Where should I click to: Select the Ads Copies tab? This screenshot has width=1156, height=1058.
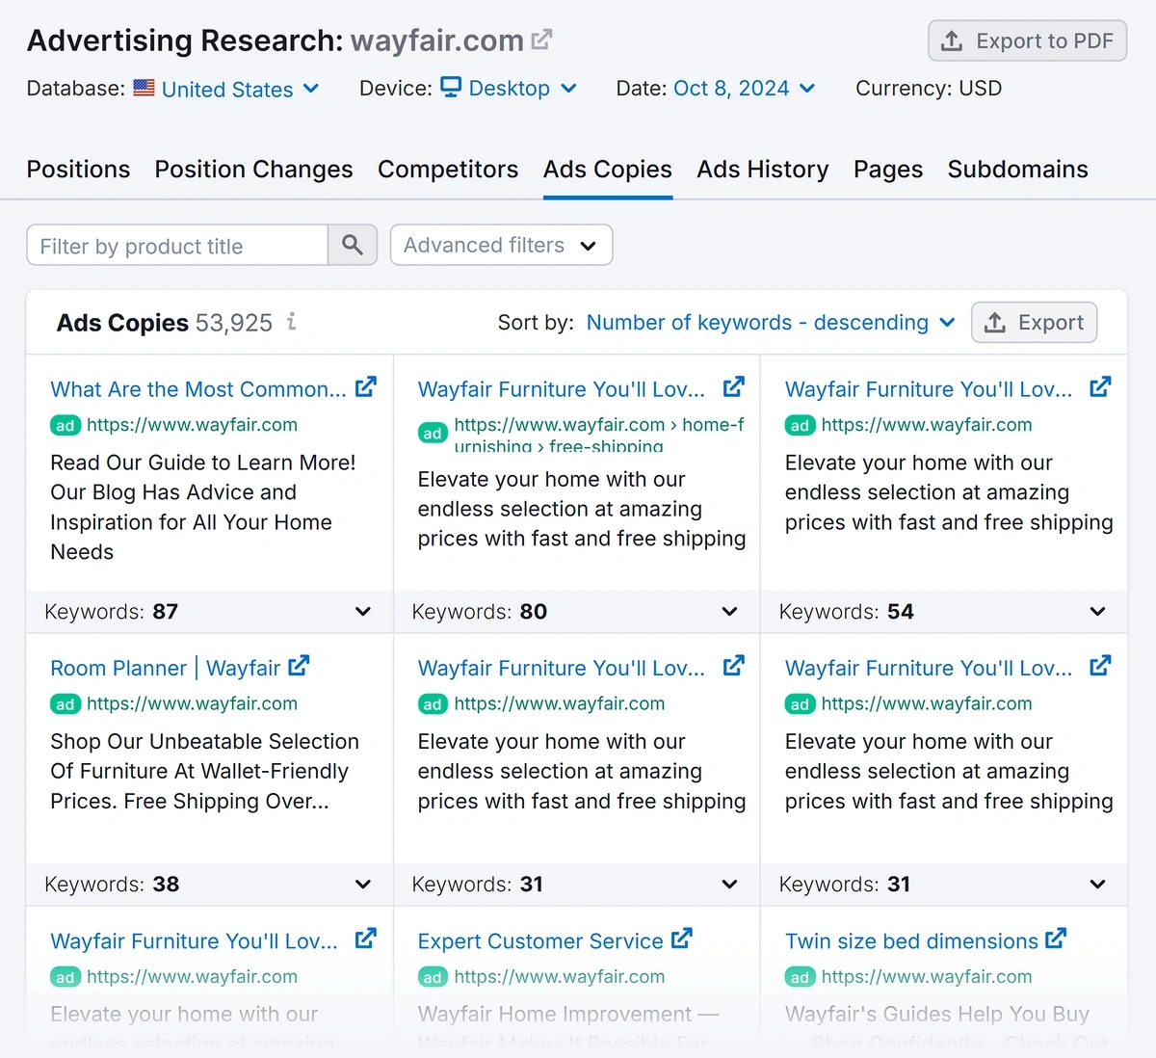[x=608, y=170]
